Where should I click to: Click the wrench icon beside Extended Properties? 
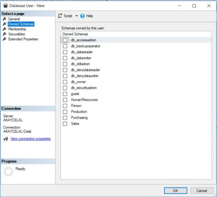tap(5, 39)
